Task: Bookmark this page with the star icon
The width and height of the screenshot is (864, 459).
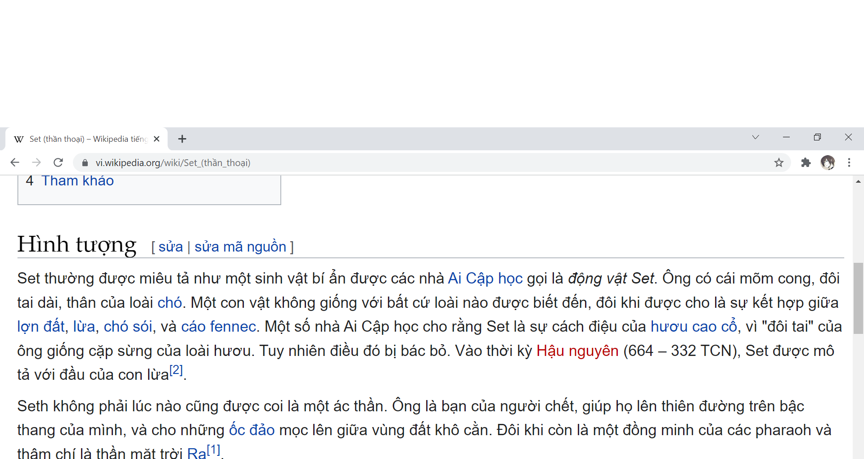Action: tap(779, 162)
